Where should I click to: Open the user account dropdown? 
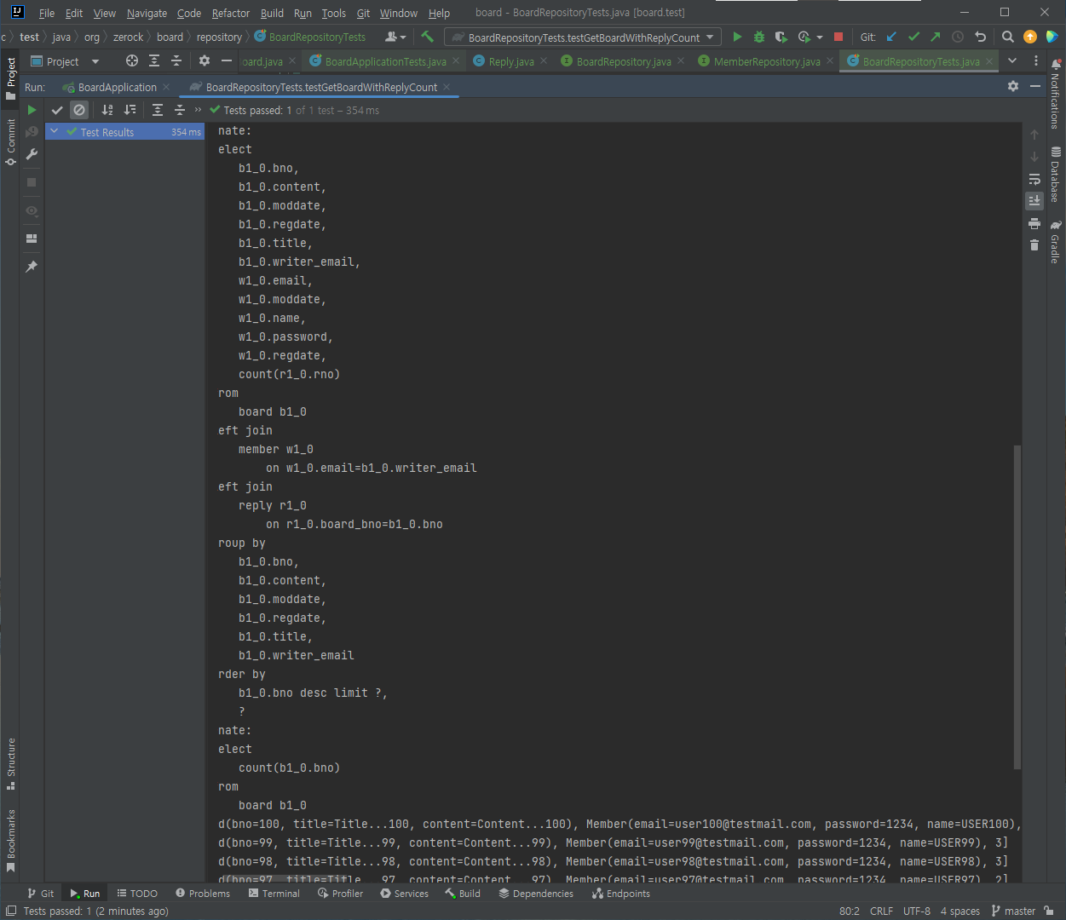[x=395, y=37]
